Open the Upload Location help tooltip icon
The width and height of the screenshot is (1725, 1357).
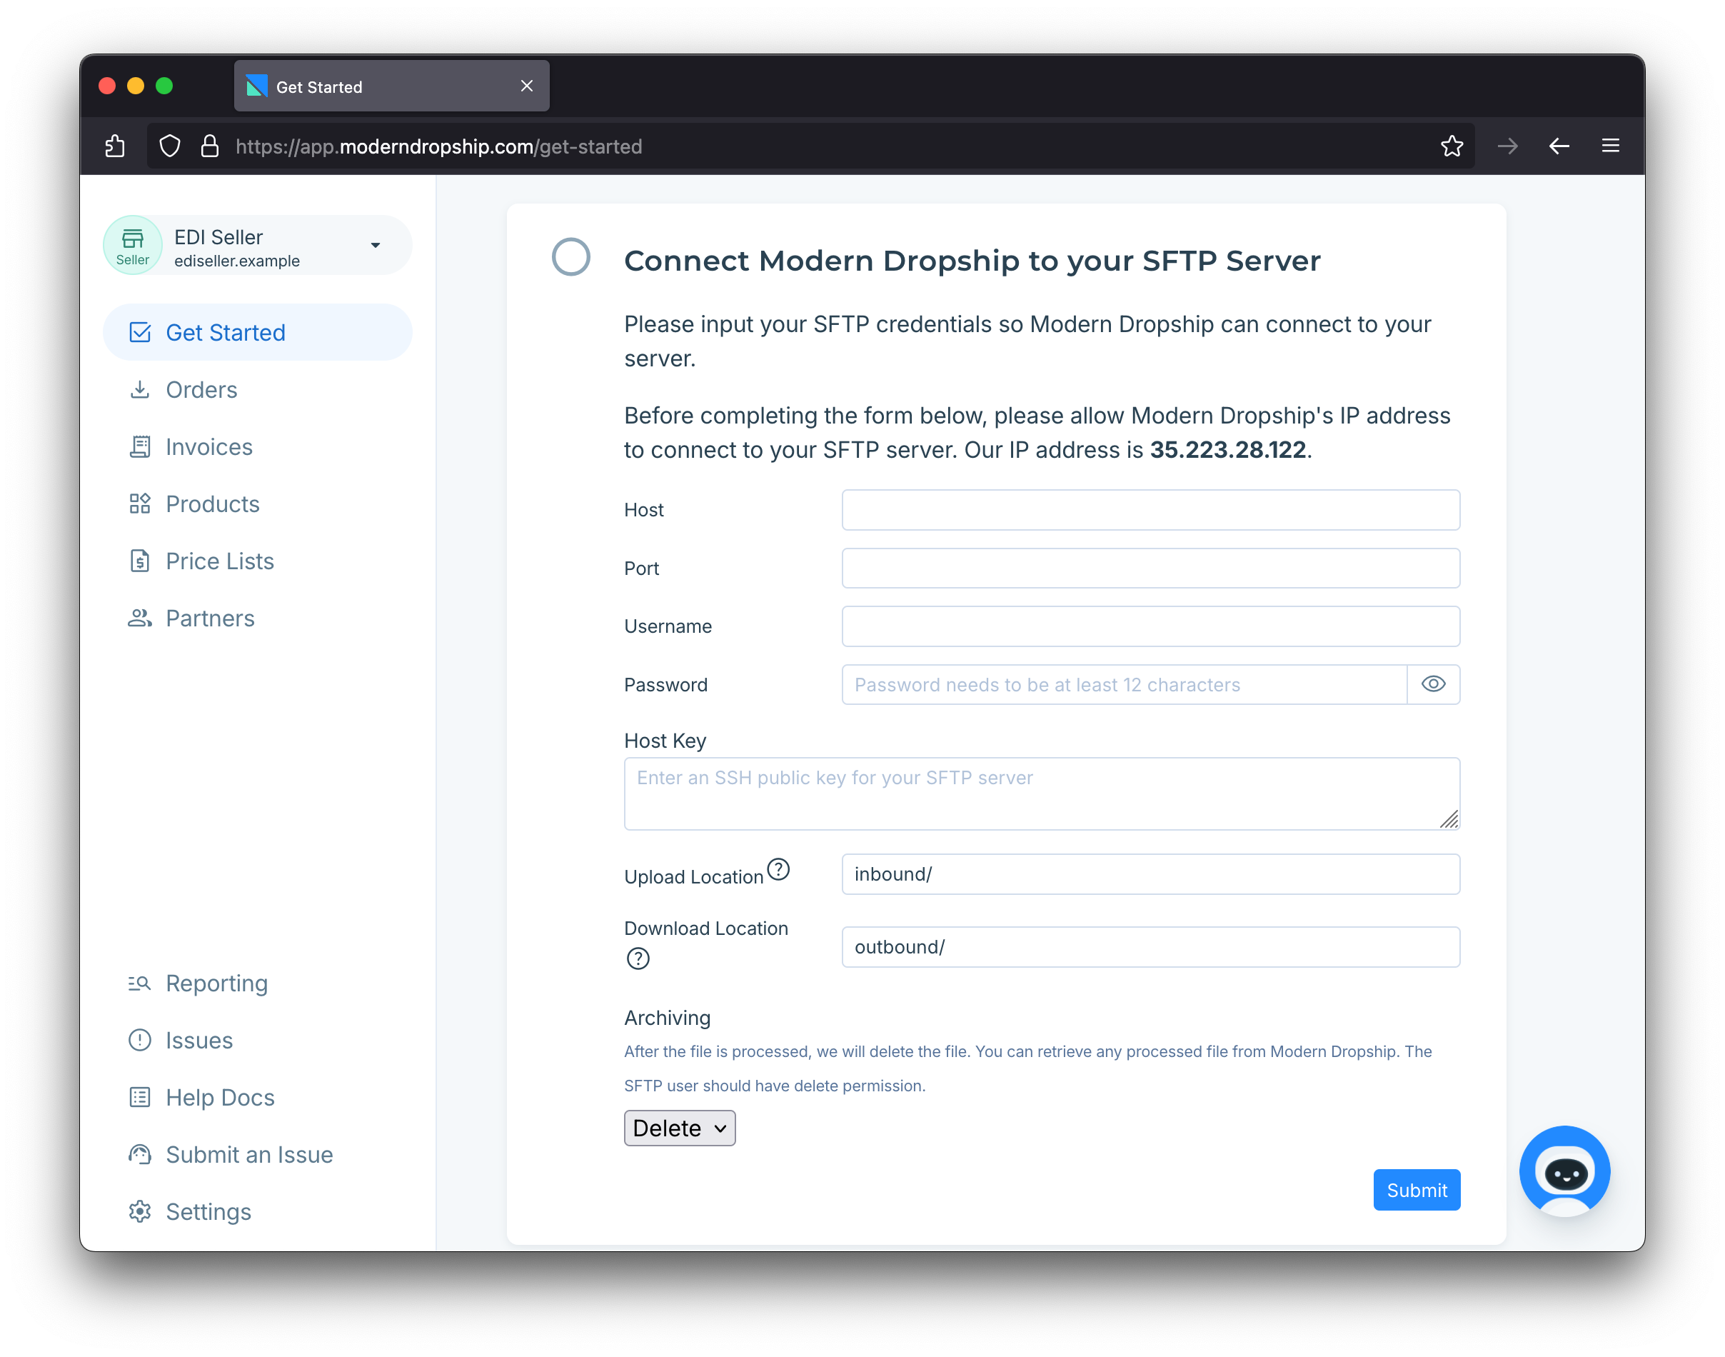tap(779, 870)
